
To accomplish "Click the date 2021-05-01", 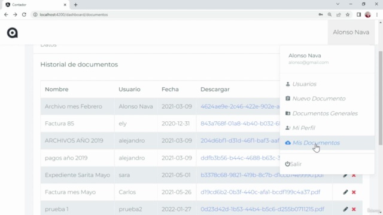I will [176, 175].
